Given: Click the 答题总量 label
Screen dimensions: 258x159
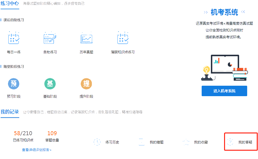Looking at the screenshot, I should (52, 140).
